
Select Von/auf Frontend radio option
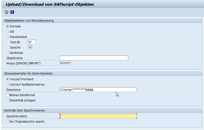pos(7,79)
